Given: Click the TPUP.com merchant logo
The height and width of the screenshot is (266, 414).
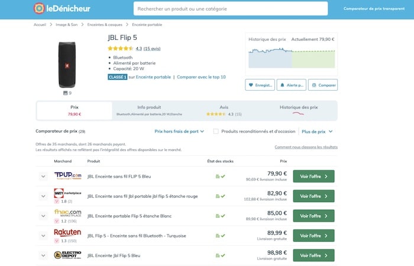Looking at the screenshot, I should coord(67,176).
